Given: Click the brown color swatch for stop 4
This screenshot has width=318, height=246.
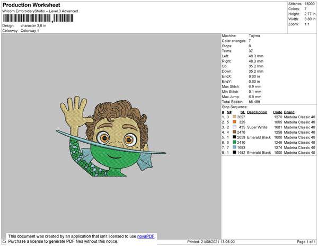Looking at the screenshot, I should [x=234, y=132].
